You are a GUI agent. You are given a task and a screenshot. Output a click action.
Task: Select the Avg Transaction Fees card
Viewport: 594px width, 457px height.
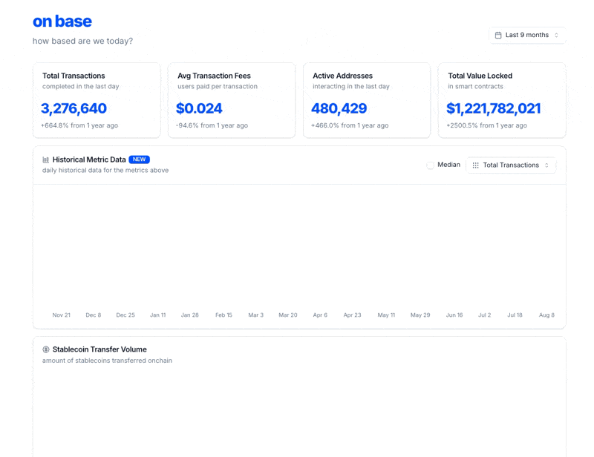[232, 100]
